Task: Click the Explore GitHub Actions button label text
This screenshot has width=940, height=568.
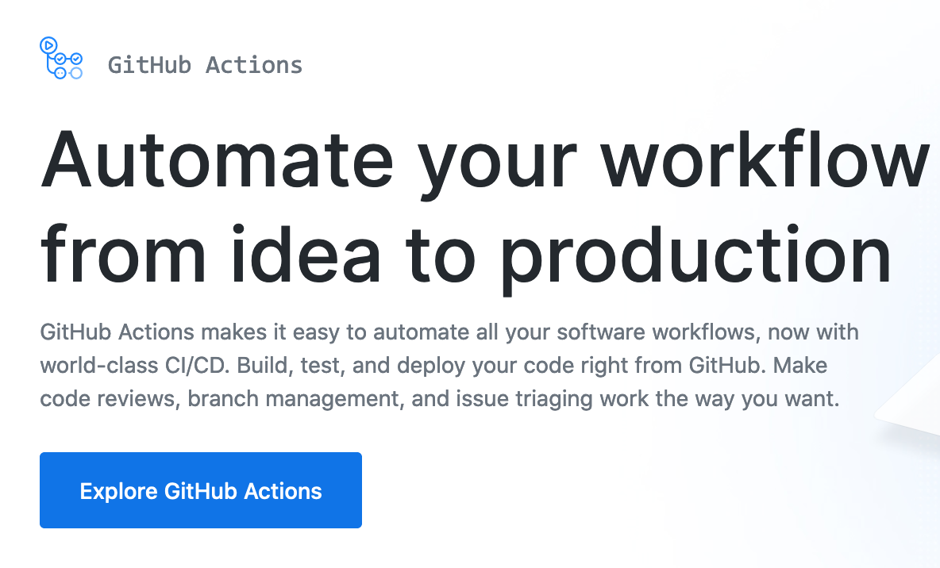Action: coord(200,490)
